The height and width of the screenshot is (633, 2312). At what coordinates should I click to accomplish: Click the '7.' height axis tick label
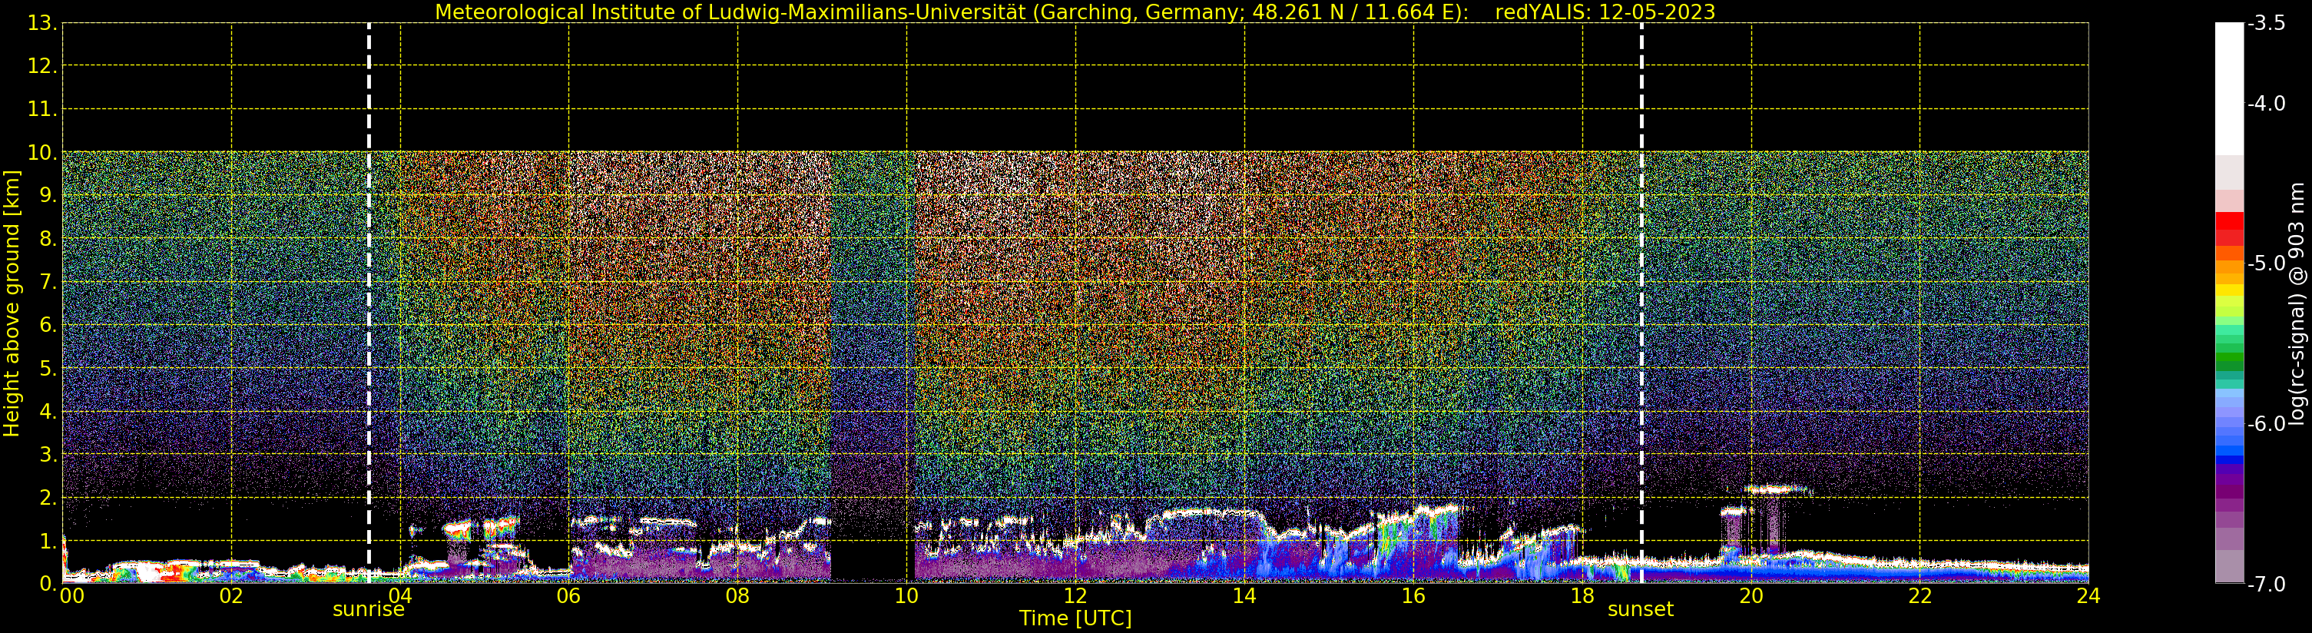tap(48, 282)
